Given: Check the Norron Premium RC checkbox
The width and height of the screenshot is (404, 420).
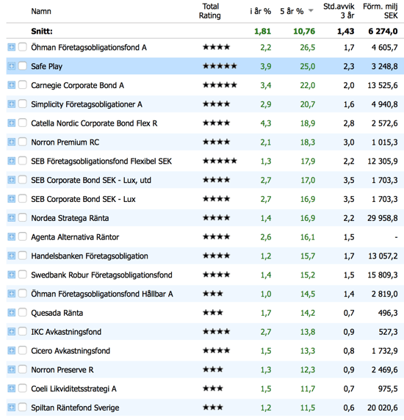Looking at the screenshot, I should coord(23,142).
